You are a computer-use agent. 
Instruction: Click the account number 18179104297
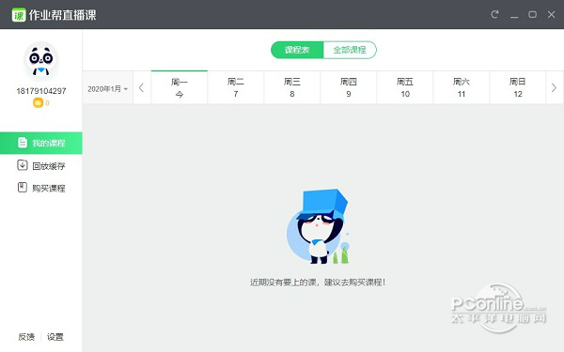41,91
